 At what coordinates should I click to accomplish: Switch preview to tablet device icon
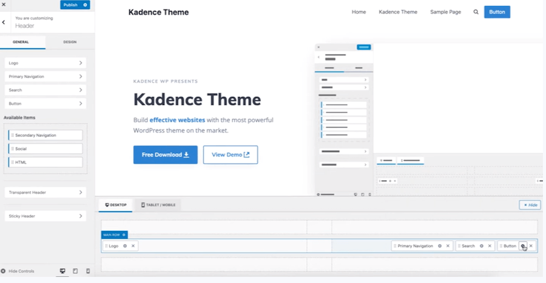(x=75, y=271)
